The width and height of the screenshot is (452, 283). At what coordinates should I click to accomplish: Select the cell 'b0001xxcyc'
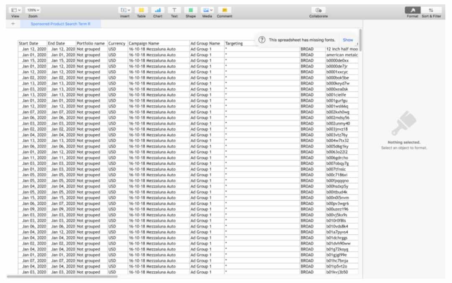pyautogui.click(x=342, y=72)
